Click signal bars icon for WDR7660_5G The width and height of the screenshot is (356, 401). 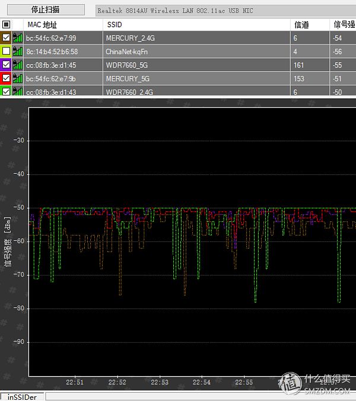(18, 65)
